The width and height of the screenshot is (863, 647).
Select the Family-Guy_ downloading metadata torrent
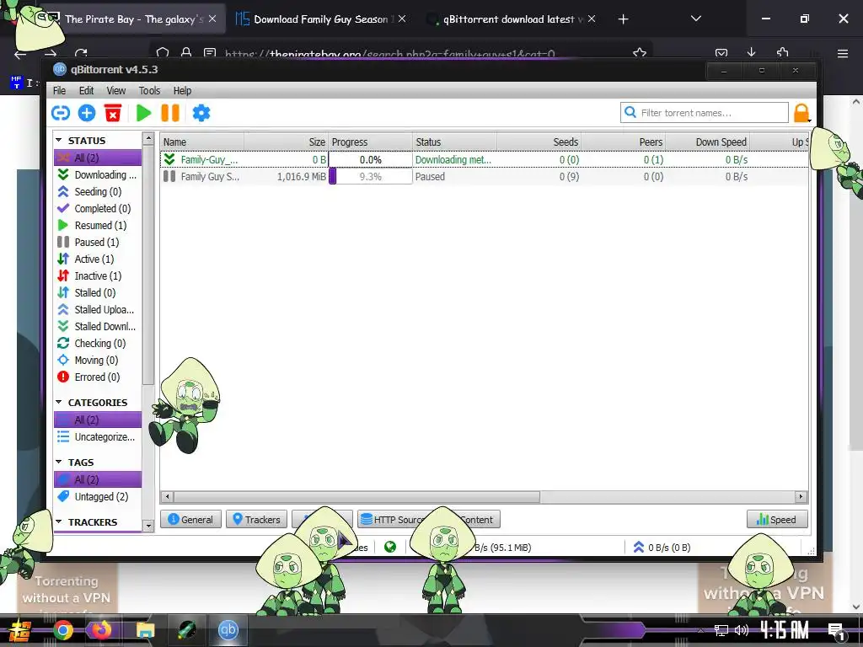[485, 159]
